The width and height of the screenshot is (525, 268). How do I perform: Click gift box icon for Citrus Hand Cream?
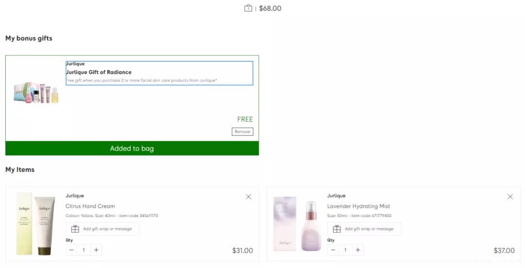pos(75,229)
